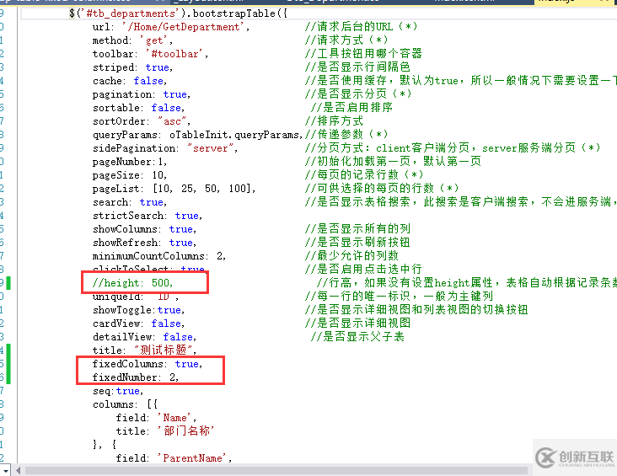Click the commented //height: 500 line
The width and height of the screenshot is (617, 476).
click(x=132, y=283)
